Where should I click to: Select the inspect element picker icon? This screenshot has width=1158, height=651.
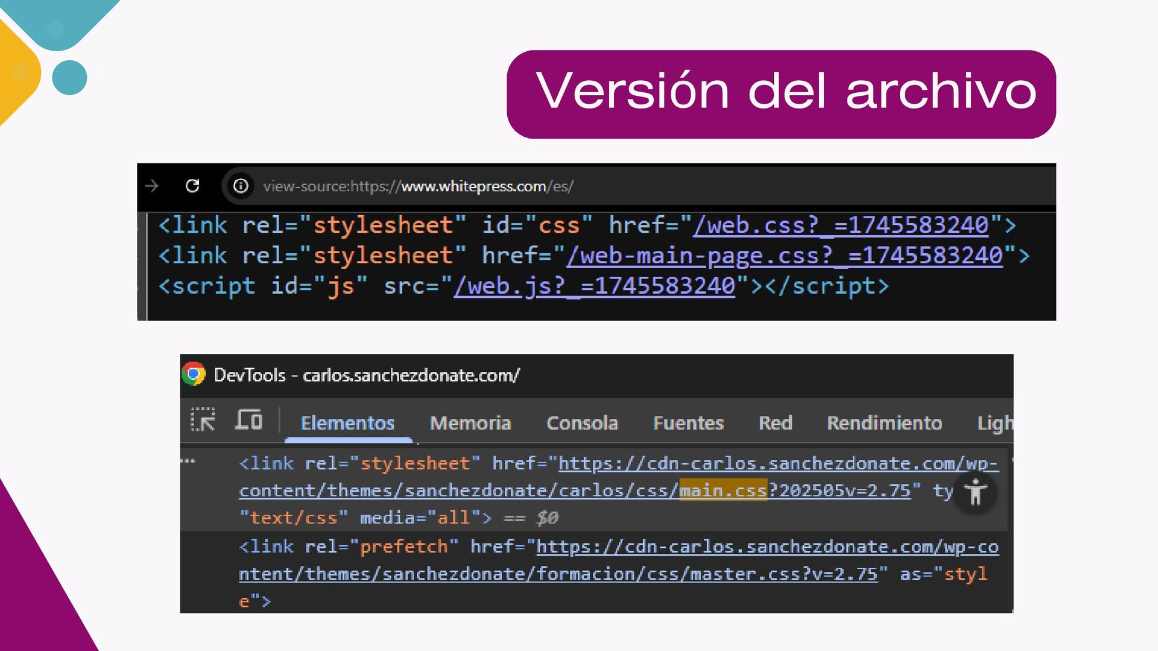point(203,420)
